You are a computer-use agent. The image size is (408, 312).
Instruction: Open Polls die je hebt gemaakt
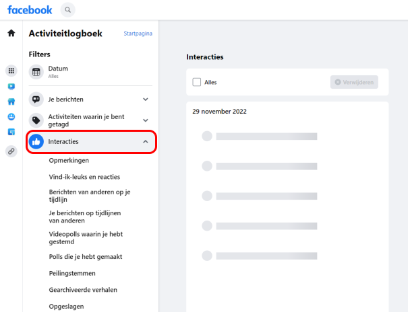pyautogui.click(x=86, y=257)
